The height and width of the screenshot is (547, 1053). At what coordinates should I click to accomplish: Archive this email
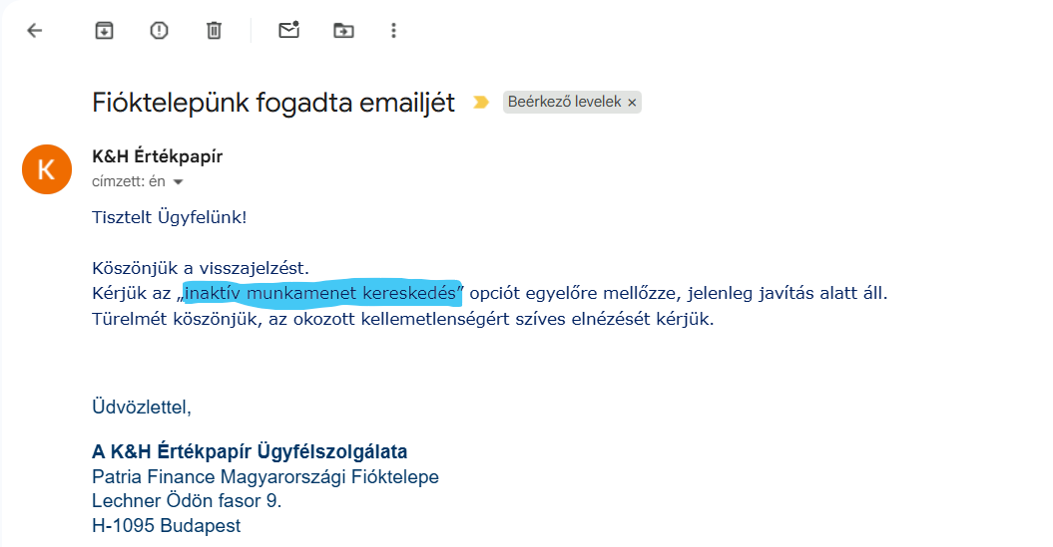(x=104, y=31)
